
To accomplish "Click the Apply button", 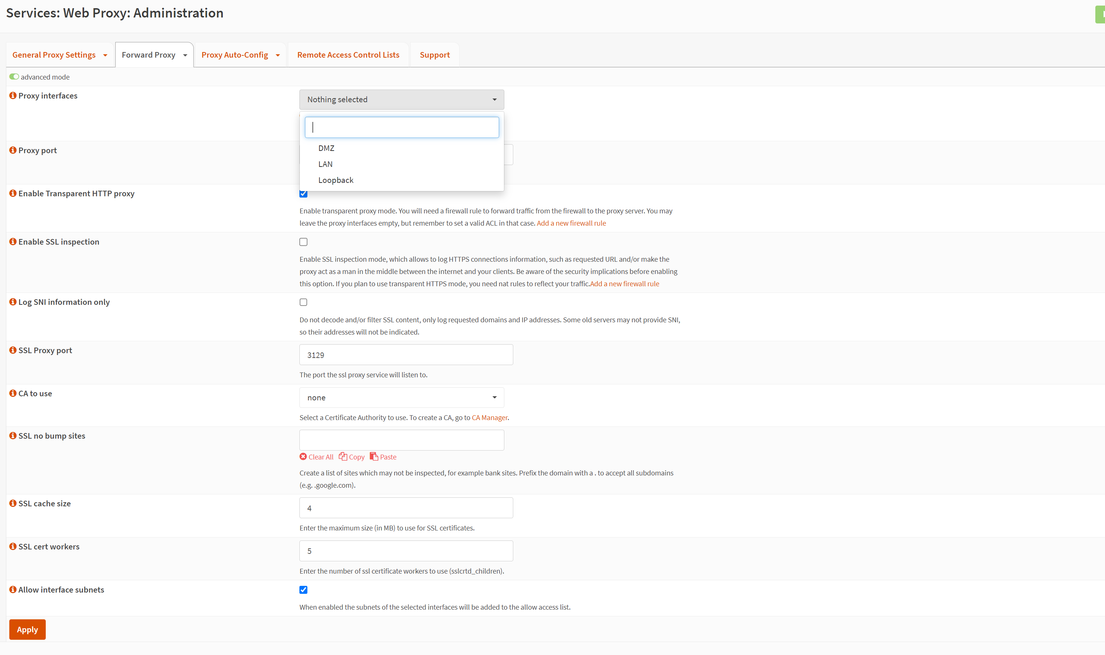I will (28, 629).
